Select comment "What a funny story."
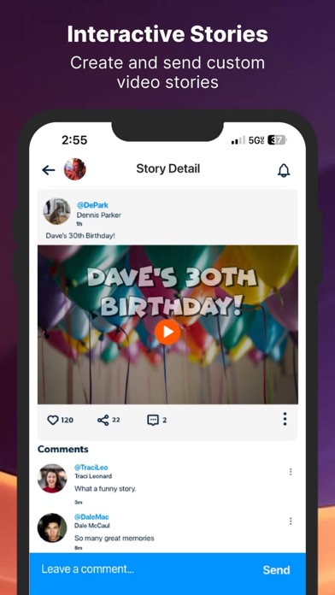Screen dimensions: 335x595 click(x=105, y=489)
